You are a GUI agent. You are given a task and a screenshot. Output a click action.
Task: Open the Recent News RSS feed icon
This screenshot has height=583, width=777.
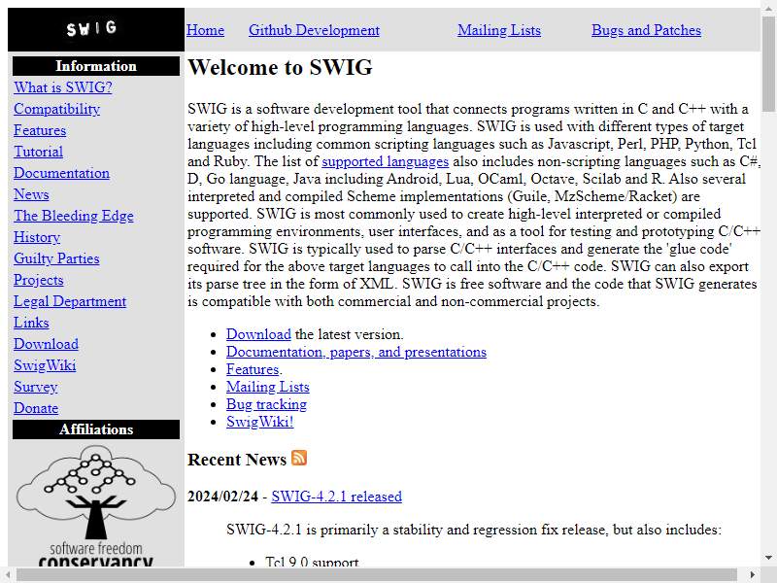click(x=299, y=458)
